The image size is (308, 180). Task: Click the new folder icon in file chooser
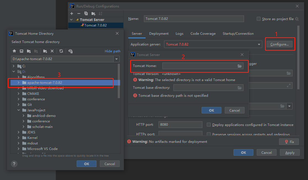[x=45, y=51]
